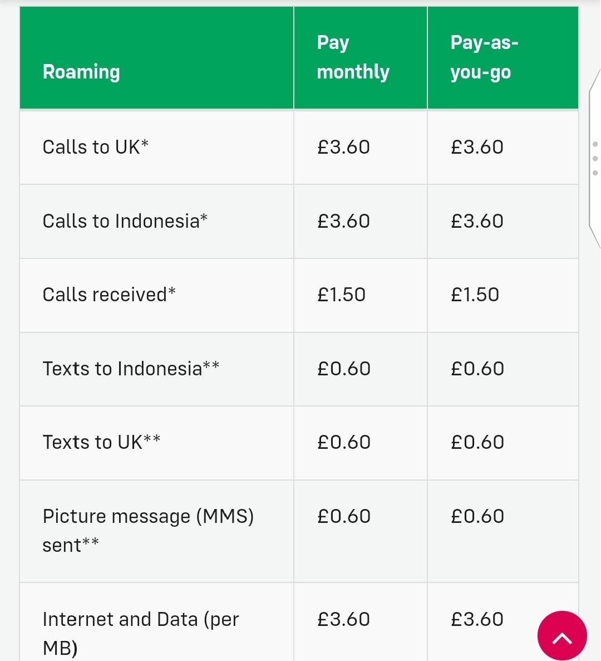
Task: Select Pay-as-you-go price for Calls to Indonesia
Action: click(477, 221)
